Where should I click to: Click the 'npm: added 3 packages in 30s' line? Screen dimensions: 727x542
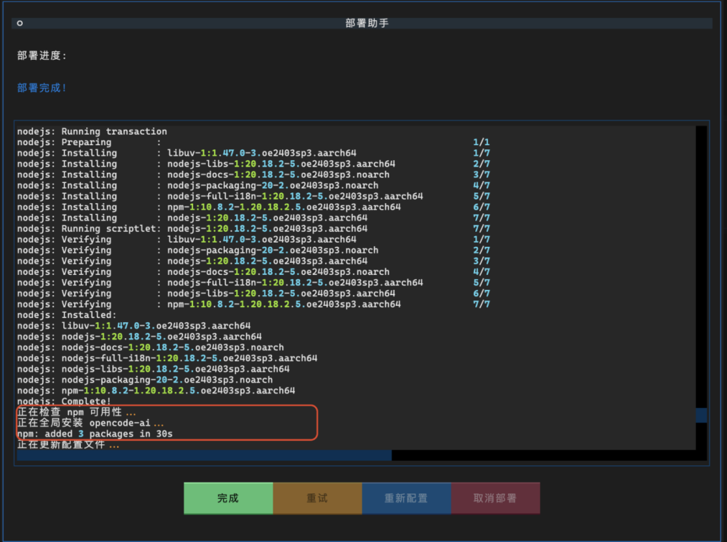click(95, 434)
